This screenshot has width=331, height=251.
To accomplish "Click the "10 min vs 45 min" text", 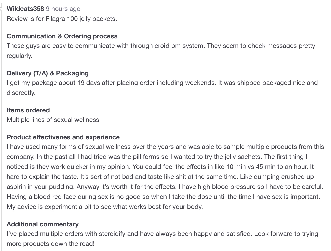I will (252, 167).
